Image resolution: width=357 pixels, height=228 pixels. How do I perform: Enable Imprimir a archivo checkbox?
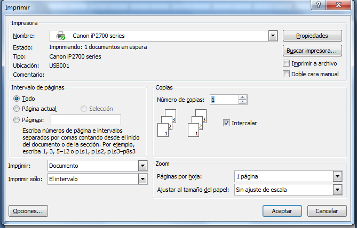287,63
